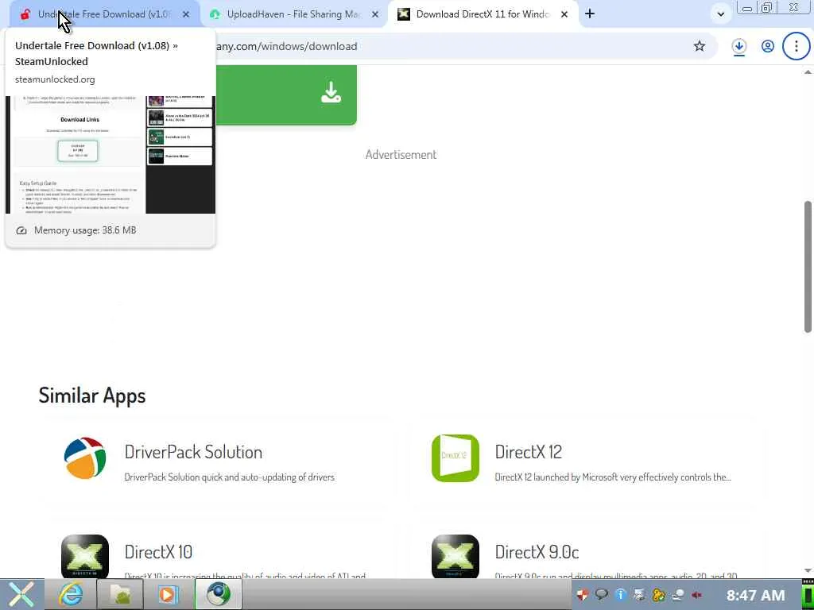Open the DirectX 9.0c app link

537,552
